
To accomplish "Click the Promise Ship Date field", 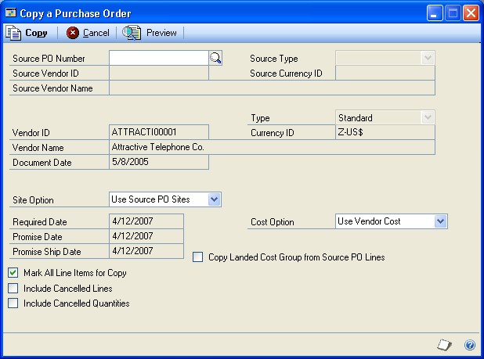I will pyautogui.click(x=146, y=250).
